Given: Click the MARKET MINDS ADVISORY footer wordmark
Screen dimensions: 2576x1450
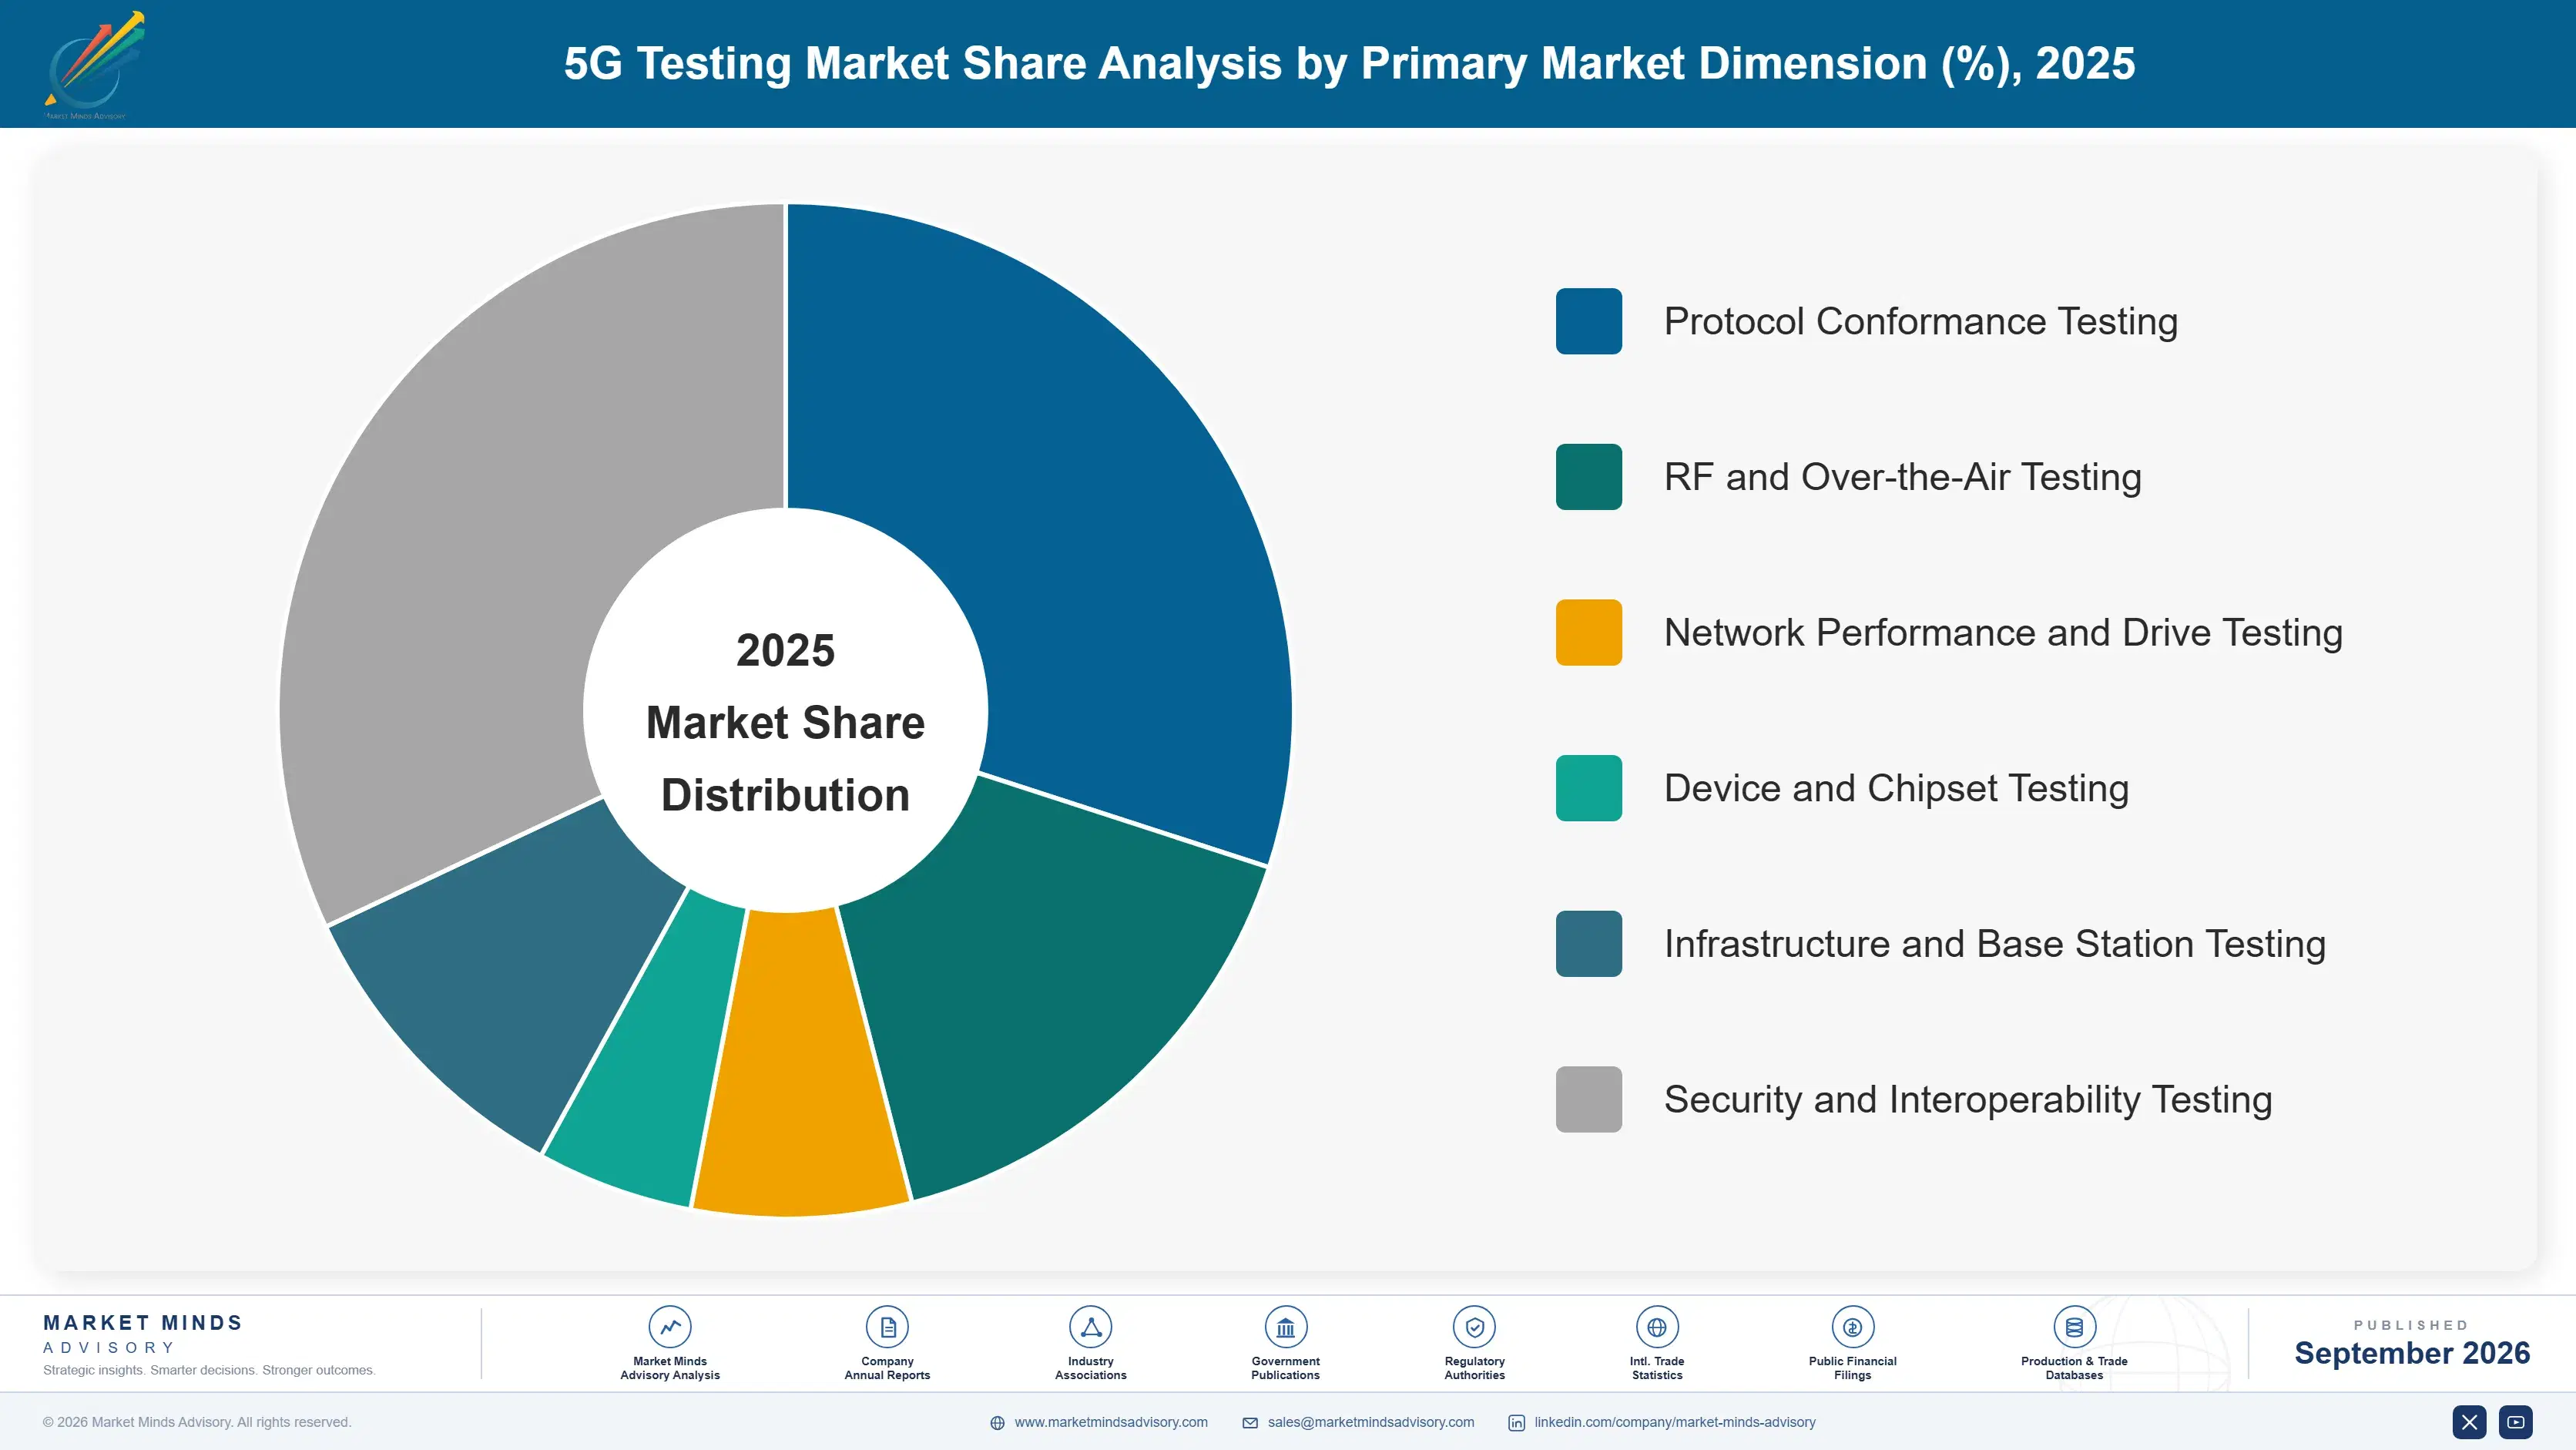Looking at the screenshot, I should coord(143,1334).
